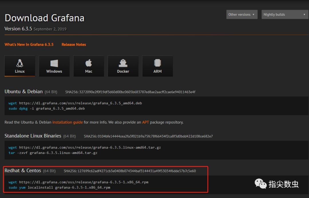Screen dimensions: 309x198
Task: Click the wget linux-amd64.tar.gz command line
Action: [84, 148]
